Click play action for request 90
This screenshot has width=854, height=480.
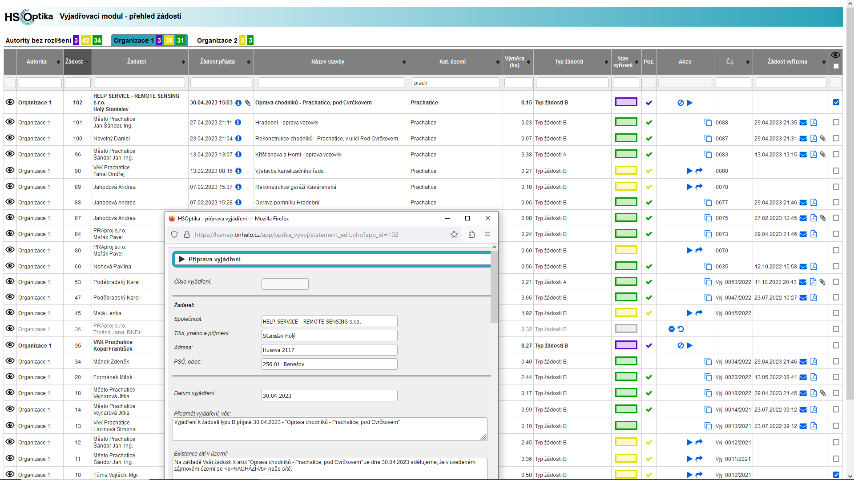point(690,171)
